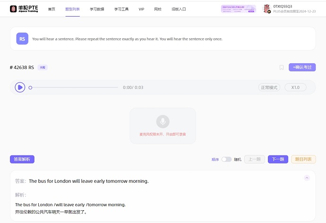Click the 顺序 label
Viewport: 326px width, 223px height.
click(215, 159)
